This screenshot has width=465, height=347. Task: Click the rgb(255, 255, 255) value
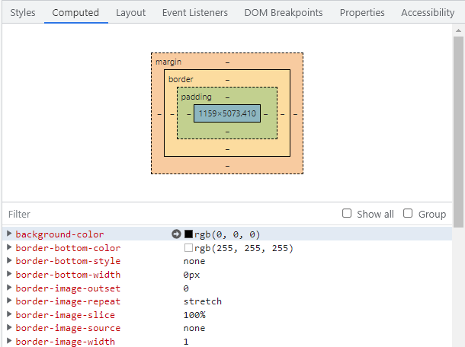(244, 248)
